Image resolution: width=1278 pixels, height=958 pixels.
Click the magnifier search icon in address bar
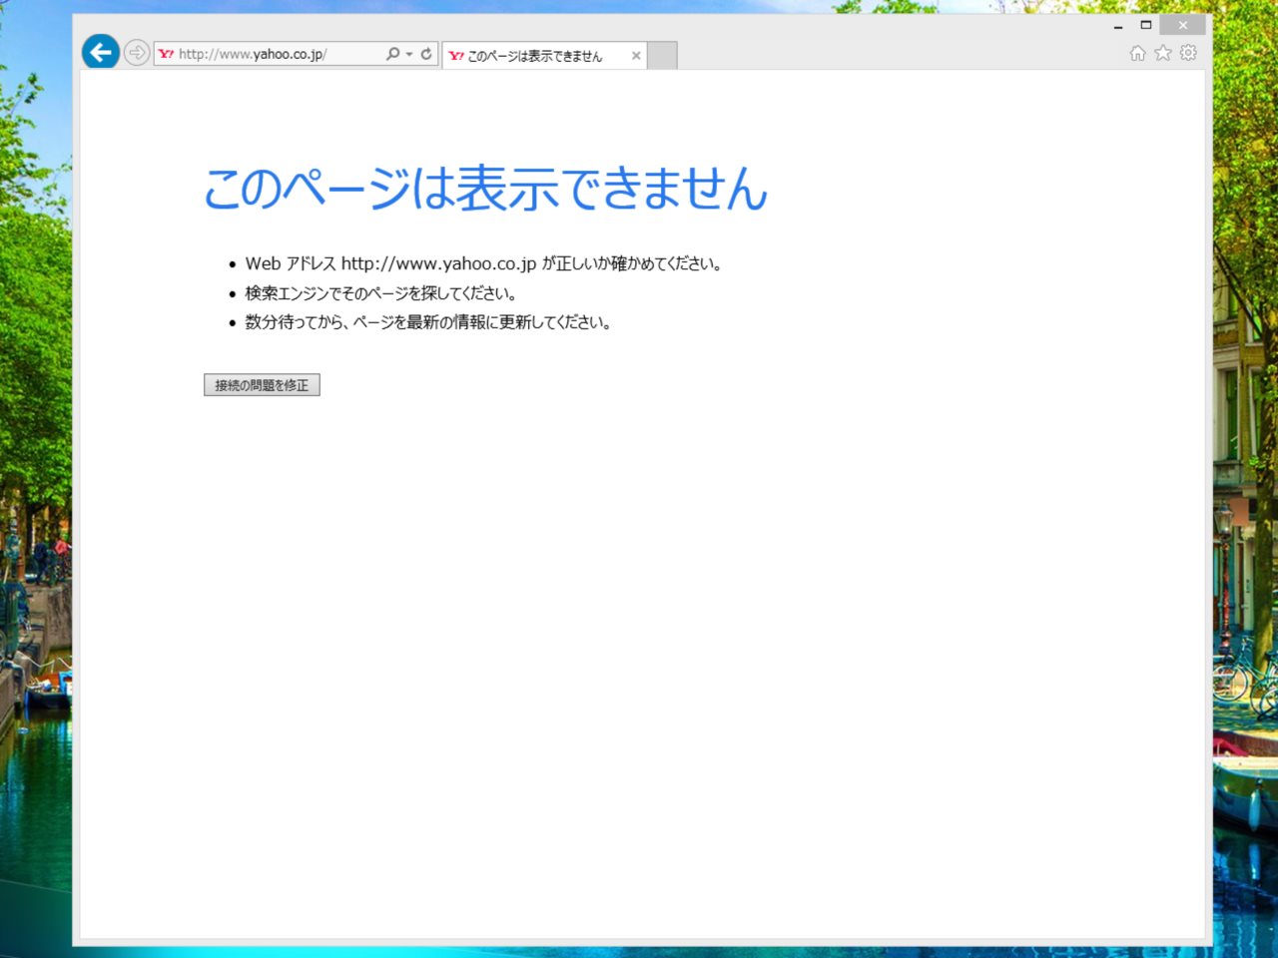[x=392, y=54]
